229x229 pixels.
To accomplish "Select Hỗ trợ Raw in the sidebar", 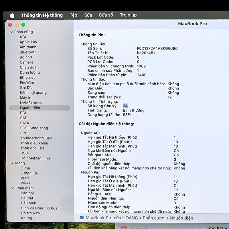I will click(x=30, y=213).
